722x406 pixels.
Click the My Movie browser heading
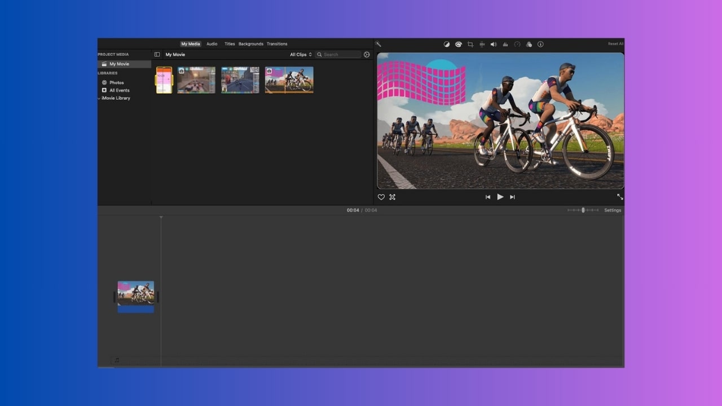click(x=175, y=55)
